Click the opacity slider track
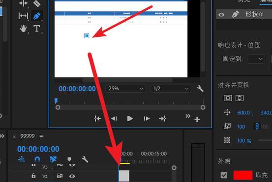Screen dimensions: 272x182 pos(265,140)
